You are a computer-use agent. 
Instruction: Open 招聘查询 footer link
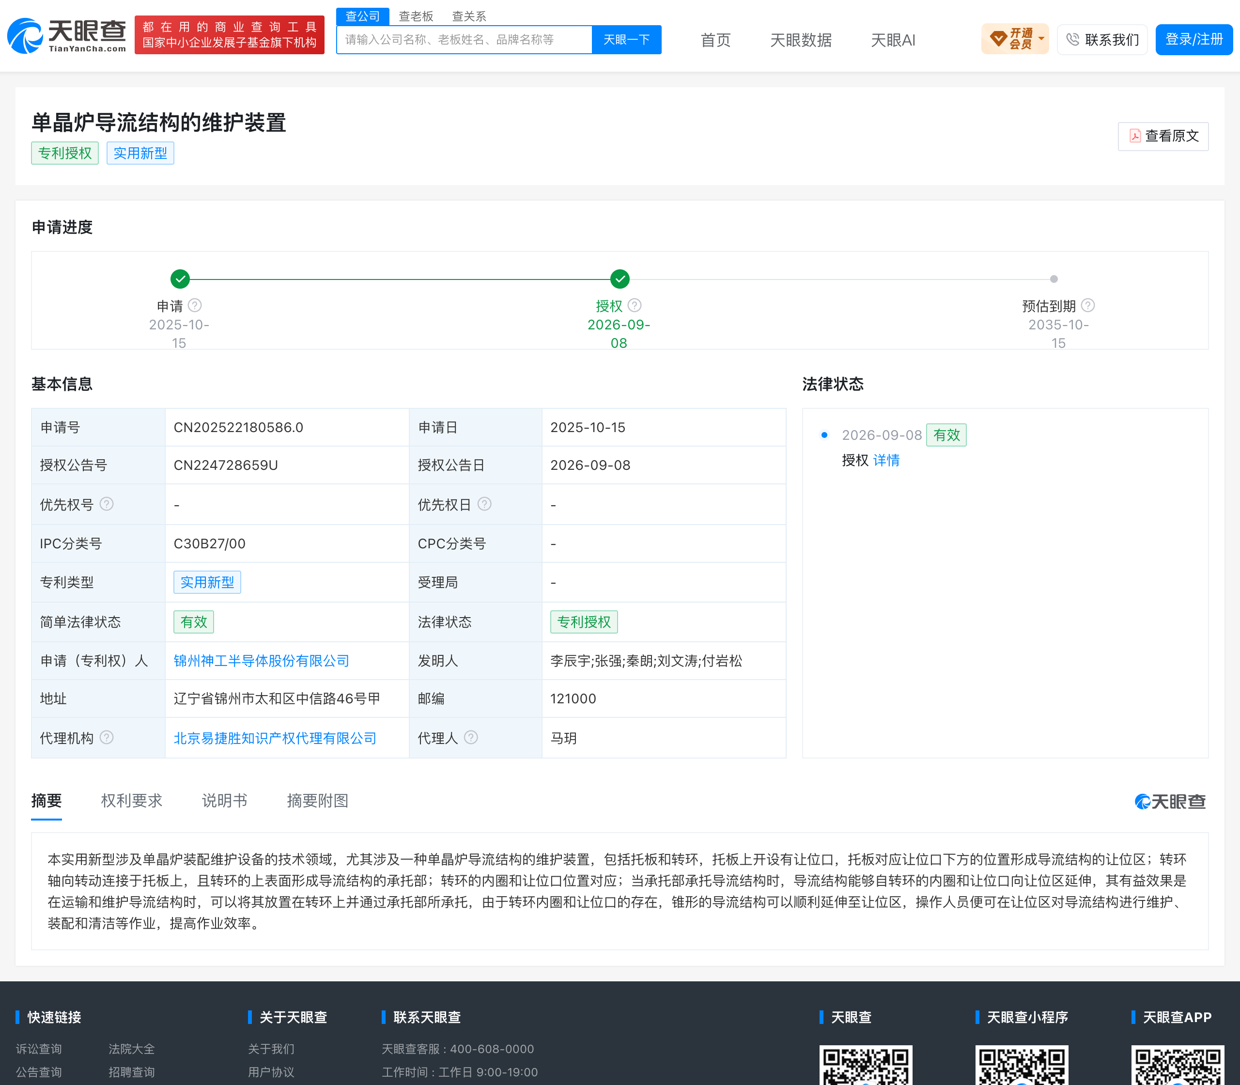[131, 1071]
